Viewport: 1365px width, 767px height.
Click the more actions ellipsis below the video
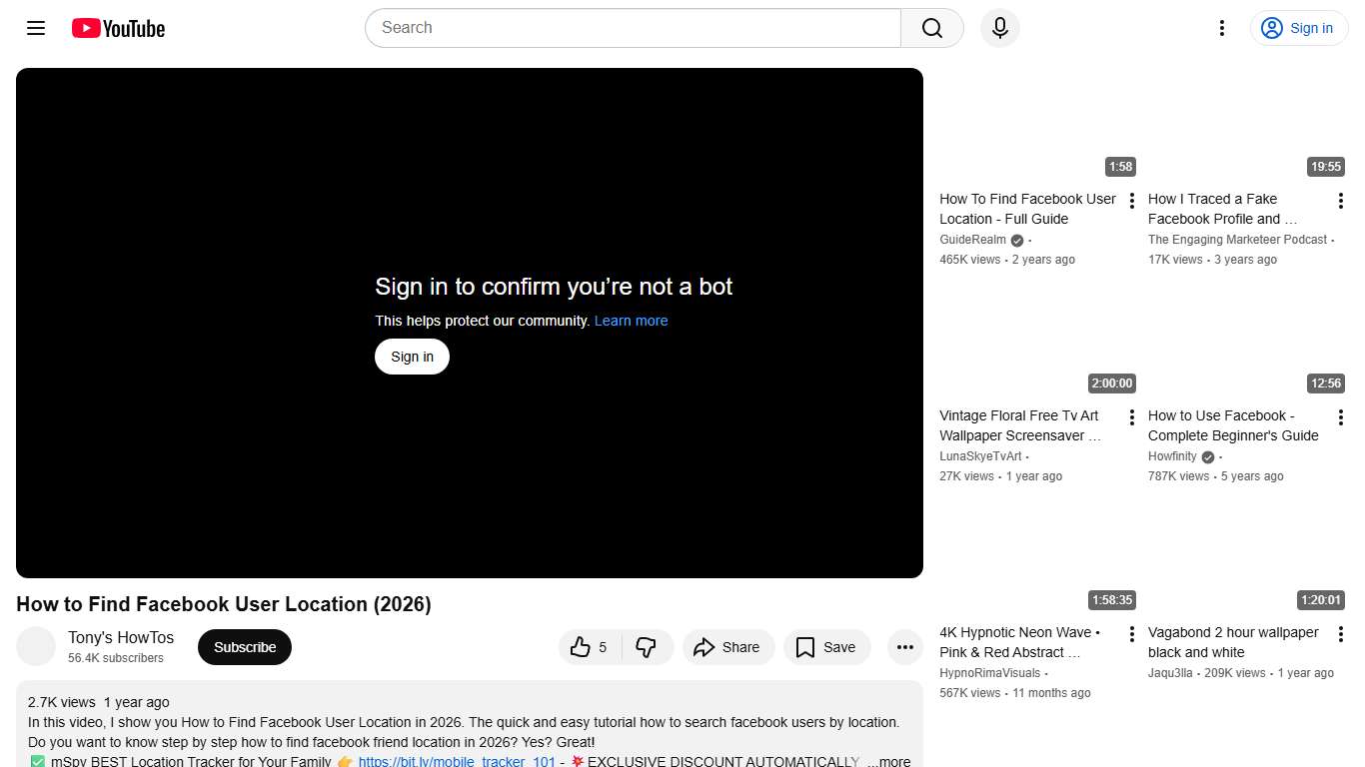904,647
